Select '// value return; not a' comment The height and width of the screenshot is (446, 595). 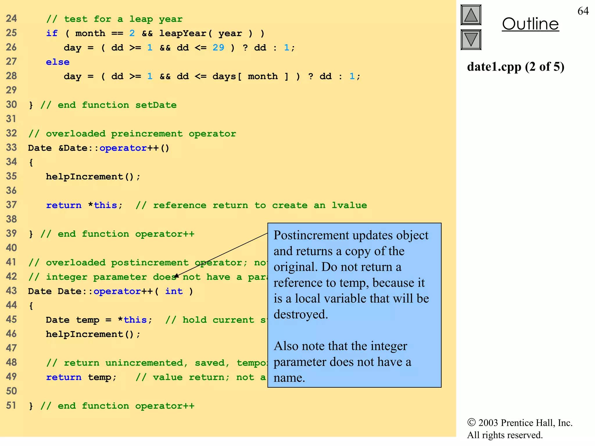coord(201,377)
